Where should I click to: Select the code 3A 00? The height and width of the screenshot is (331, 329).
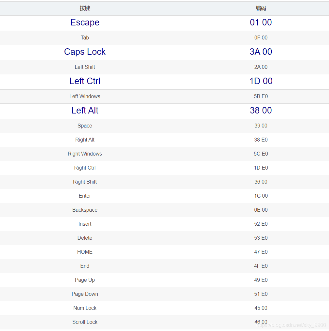tap(261, 52)
